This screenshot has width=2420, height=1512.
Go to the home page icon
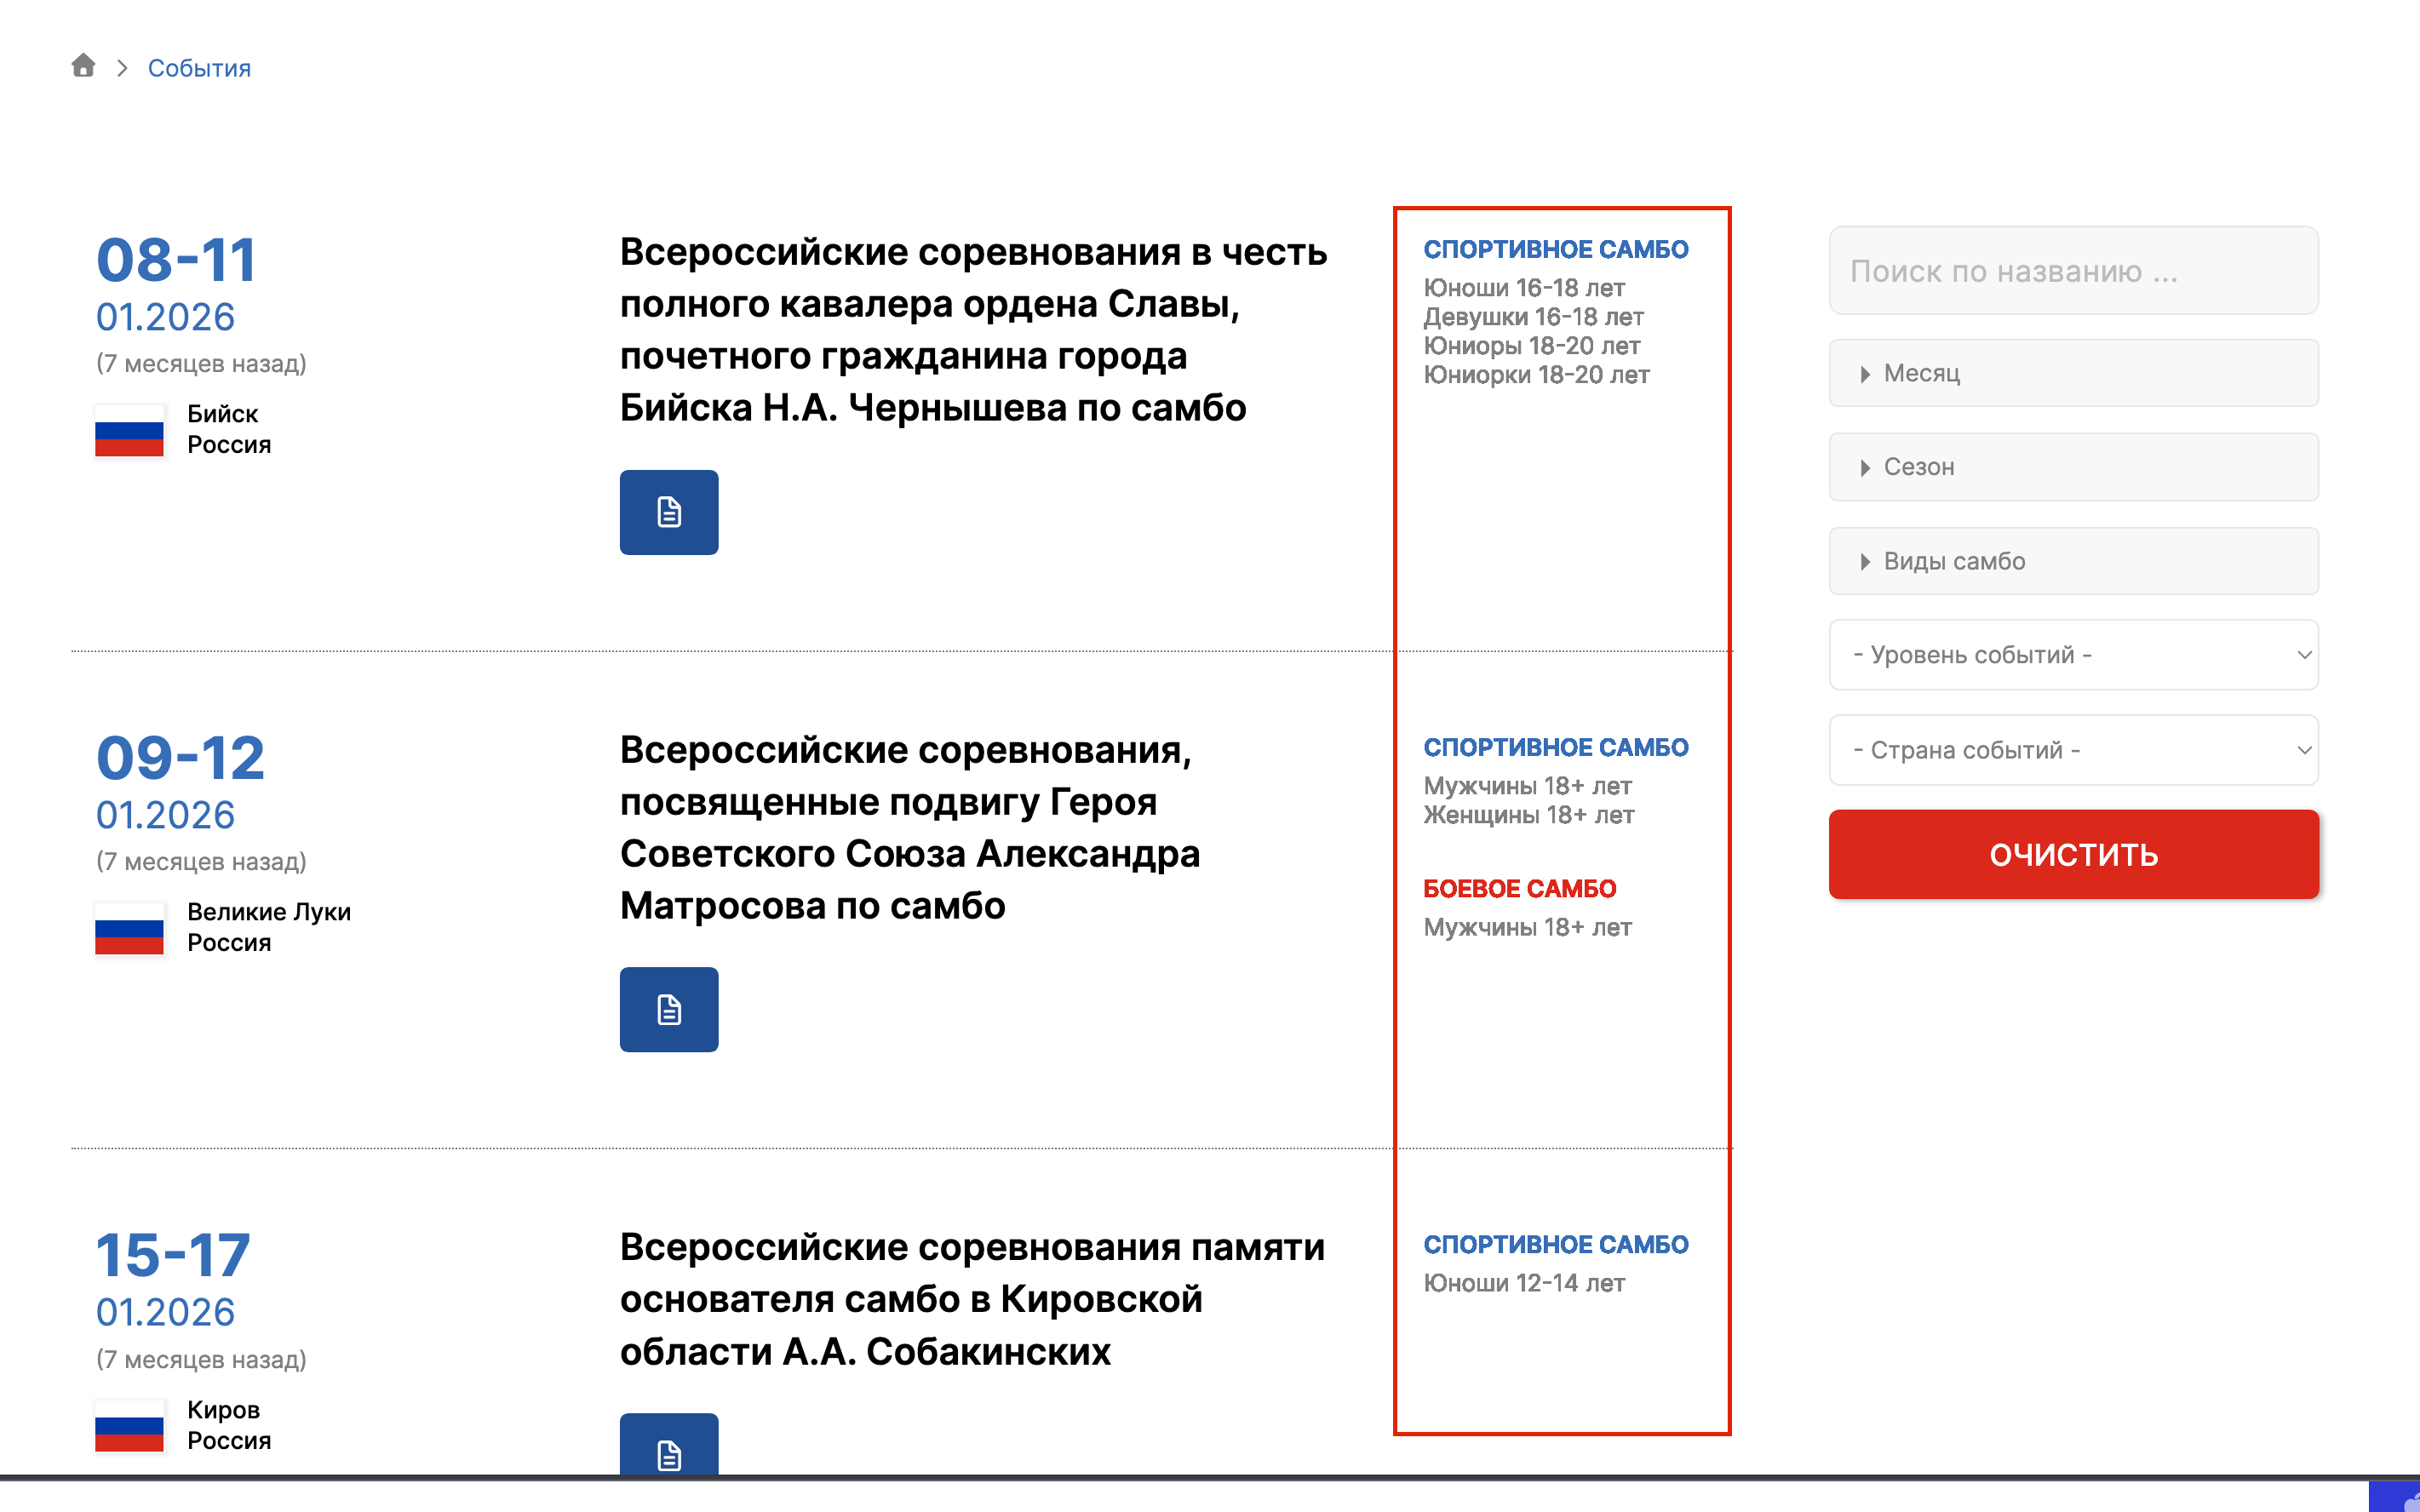[83, 66]
